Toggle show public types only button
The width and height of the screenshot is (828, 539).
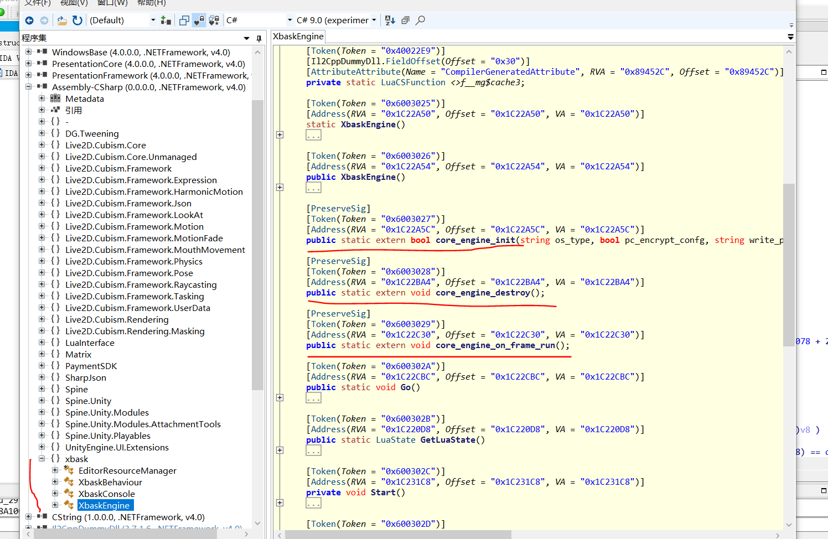pos(184,20)
